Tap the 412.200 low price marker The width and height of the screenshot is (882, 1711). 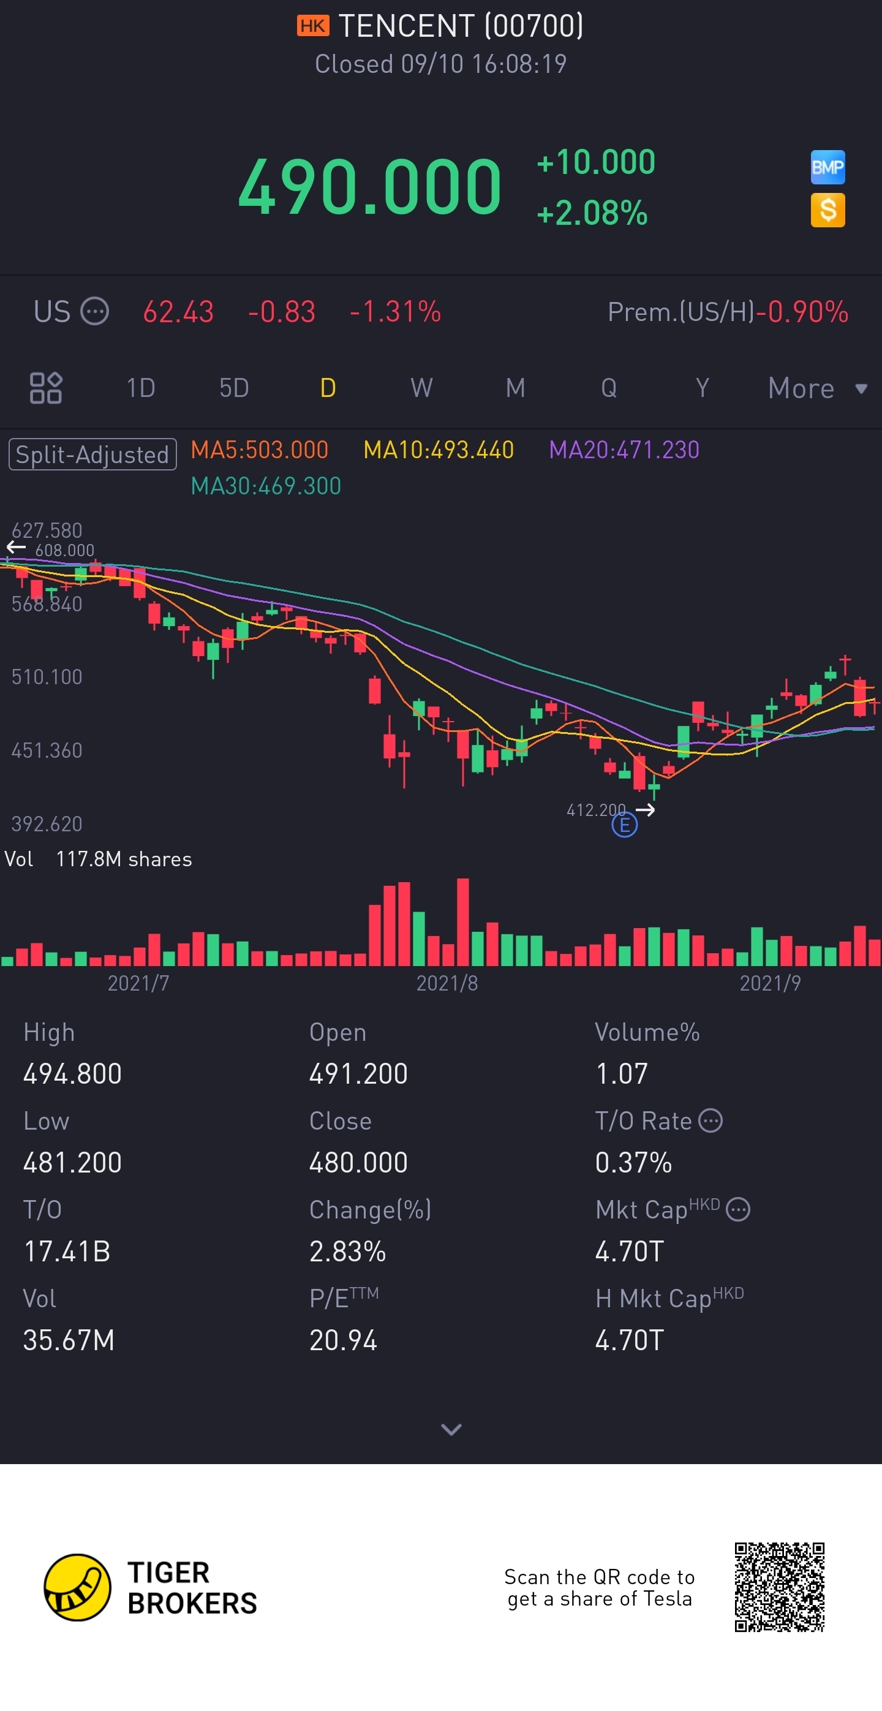[x=596, y=810]
